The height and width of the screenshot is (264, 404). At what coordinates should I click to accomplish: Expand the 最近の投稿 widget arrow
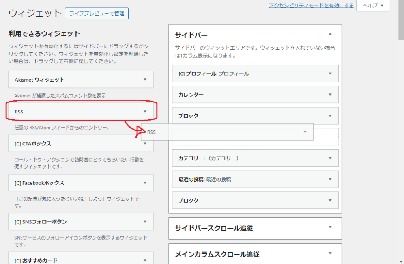coord(330,179)
